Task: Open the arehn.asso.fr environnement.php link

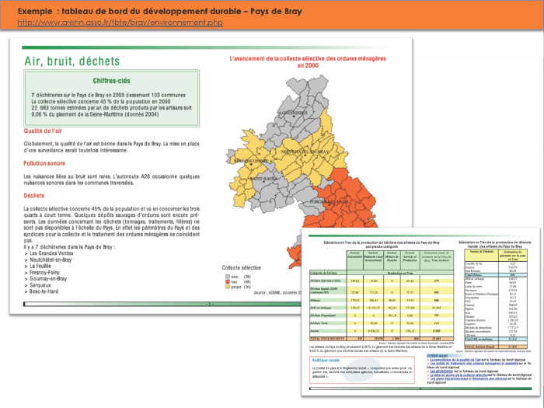Action: click(120, 23)
